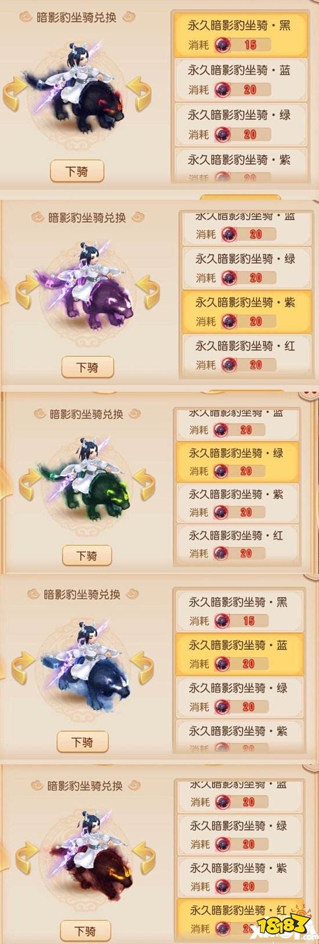
Task: Click left arrow beside blue leopard preview
Action: [23, 667]
